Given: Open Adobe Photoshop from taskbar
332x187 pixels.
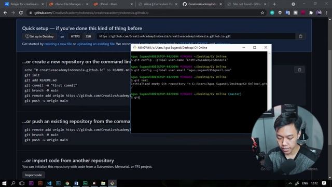Looking at the screenshot, I should 58,183.
